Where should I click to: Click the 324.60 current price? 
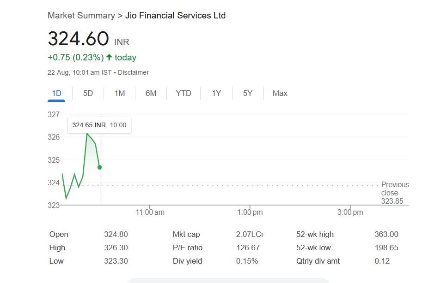(78, 39)
